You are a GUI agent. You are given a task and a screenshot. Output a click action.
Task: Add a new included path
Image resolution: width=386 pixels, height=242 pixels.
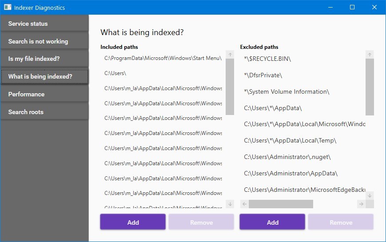[133, 222]
